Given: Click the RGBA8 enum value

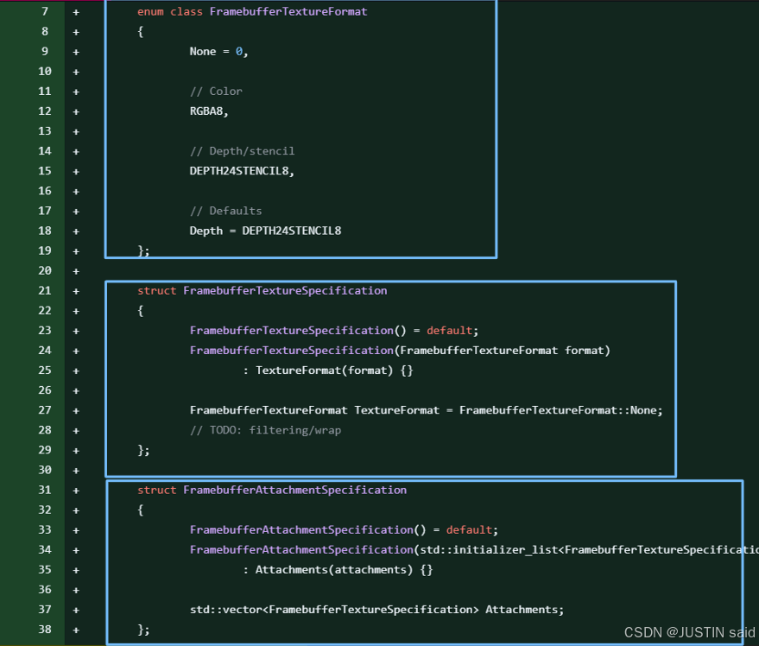Looking at the screenshot, I should pos(209,111).
